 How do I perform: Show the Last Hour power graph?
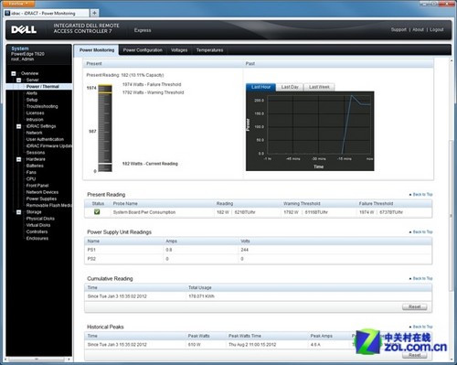[260, 87]
